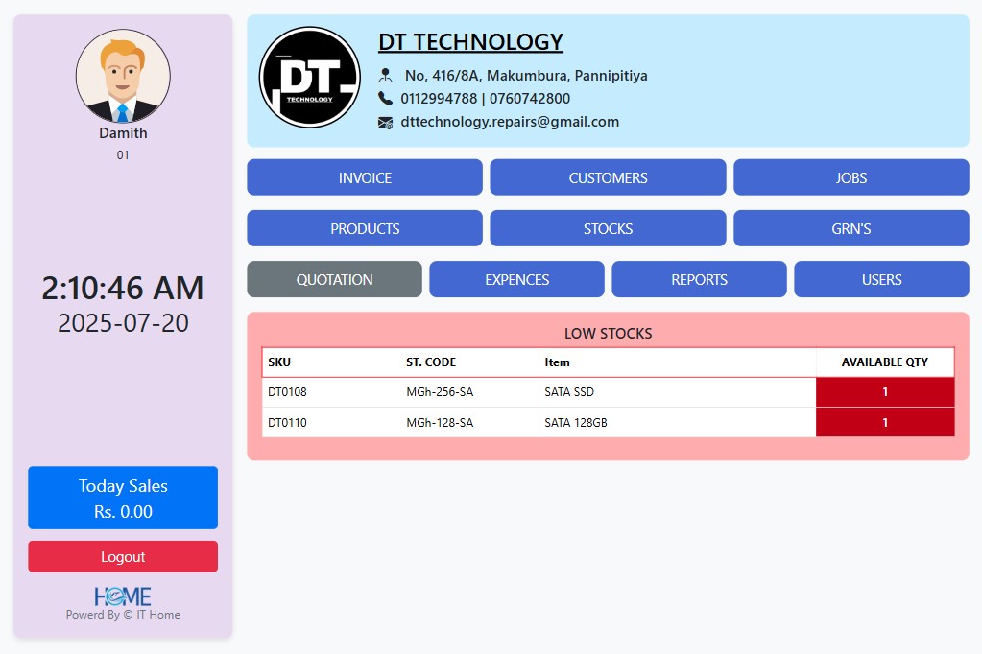Open the PRODUCTS menu button

[365, 228]
